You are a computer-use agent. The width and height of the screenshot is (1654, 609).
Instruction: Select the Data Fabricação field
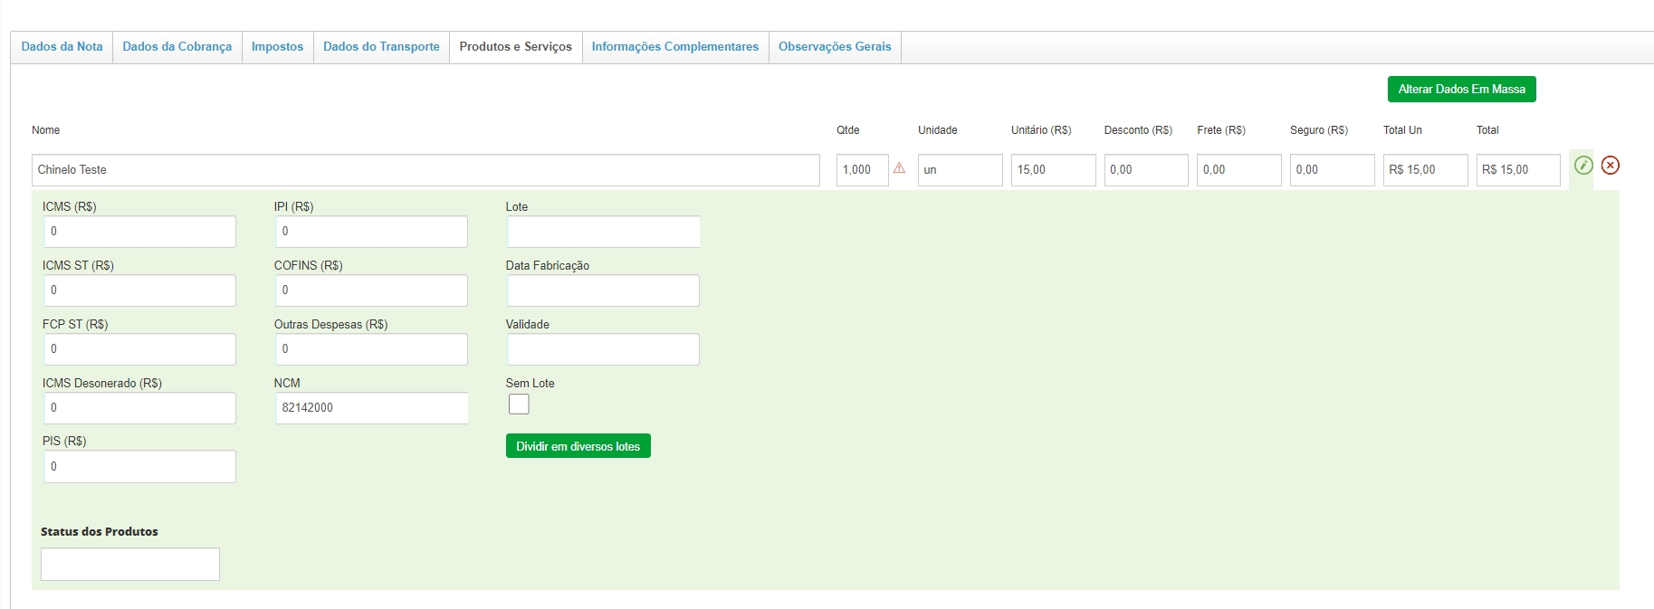[x=603, y=290]
